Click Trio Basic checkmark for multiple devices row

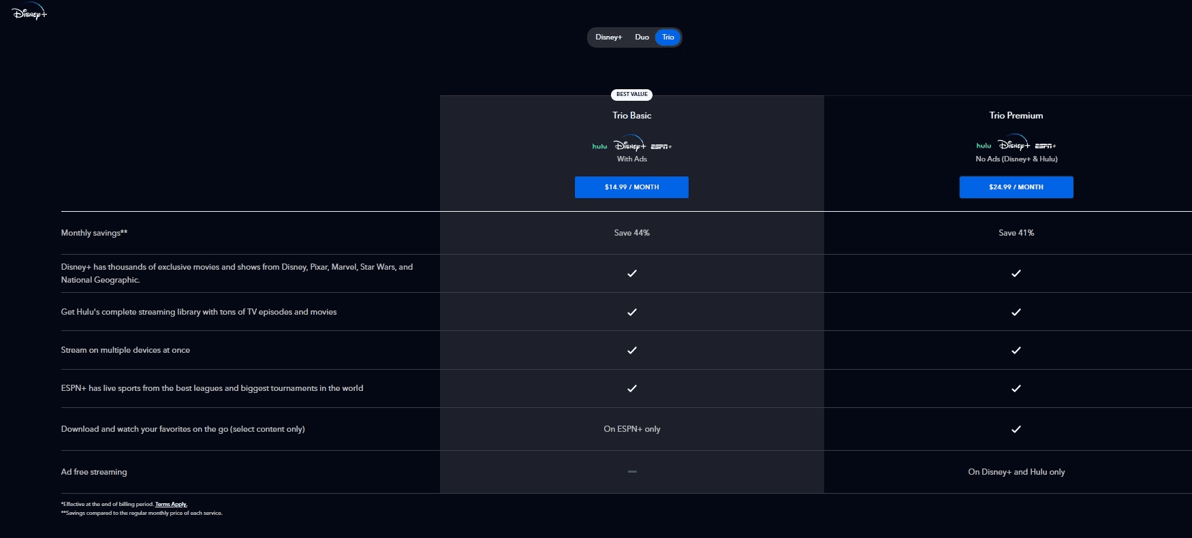(632, 350)
